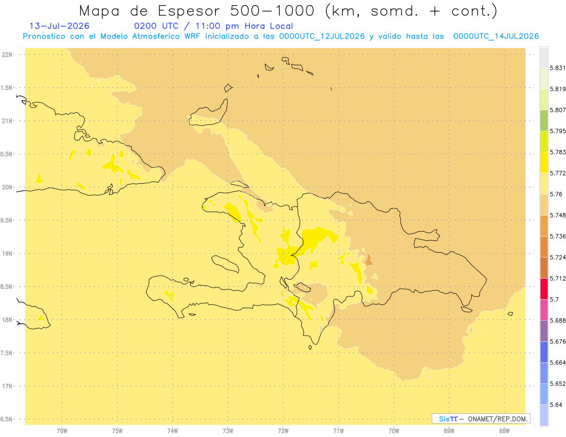
Task: Click the legend value "5.688"
Action: [558, 320]
